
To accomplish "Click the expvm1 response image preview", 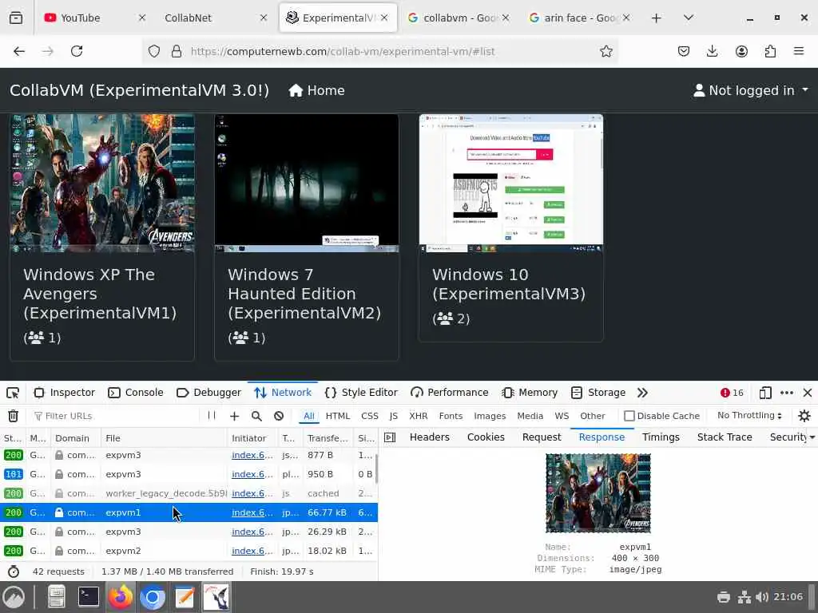I will [x=598, y=493].
